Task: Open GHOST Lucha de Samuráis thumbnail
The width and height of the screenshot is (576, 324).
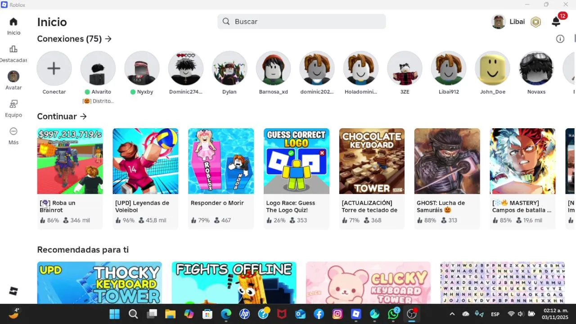Action: (x=447, y=161)
